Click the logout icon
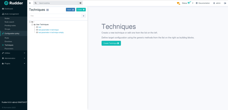Viewport: 228px width, 110px height. coord(225,3)
